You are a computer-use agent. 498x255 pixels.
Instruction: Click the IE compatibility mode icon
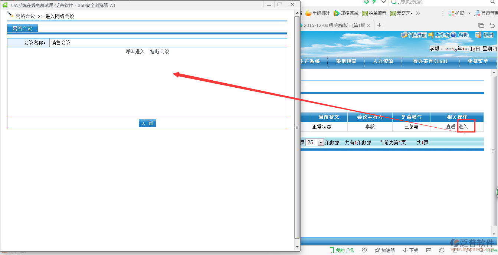(x=442, y=251)
